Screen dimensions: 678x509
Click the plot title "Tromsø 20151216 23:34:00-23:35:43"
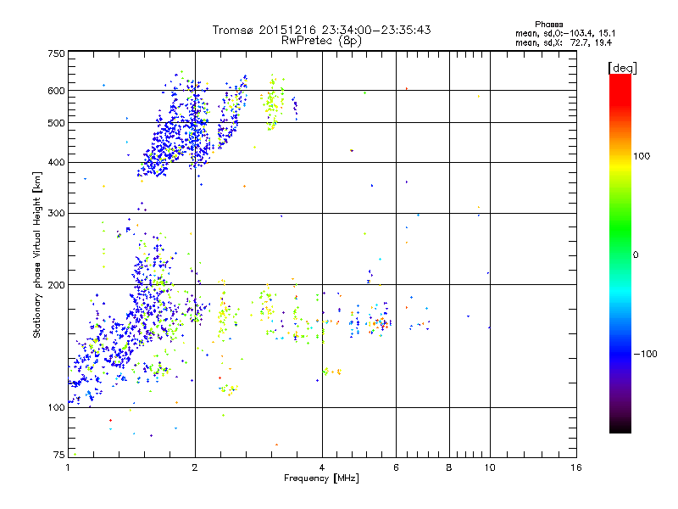[321, 30]
